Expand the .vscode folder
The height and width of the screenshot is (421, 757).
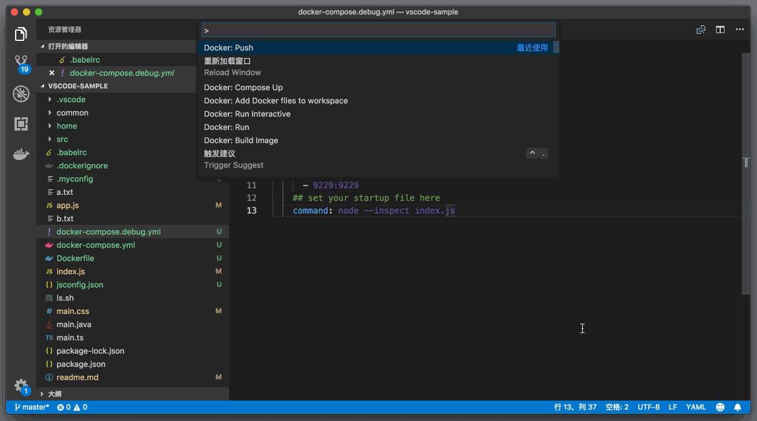tap(71, 100)
